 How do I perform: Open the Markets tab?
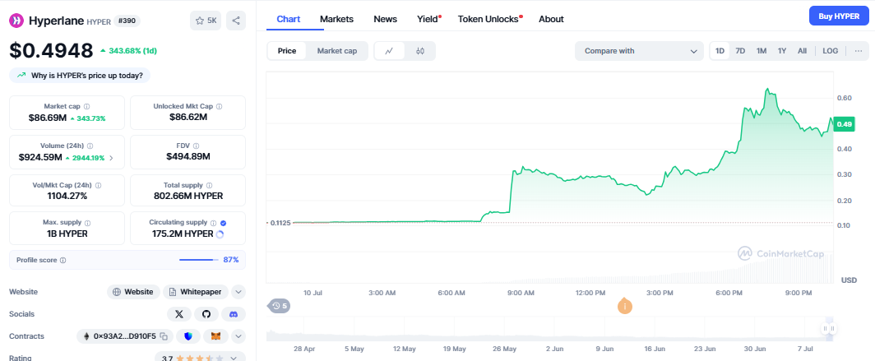(336, 19)
